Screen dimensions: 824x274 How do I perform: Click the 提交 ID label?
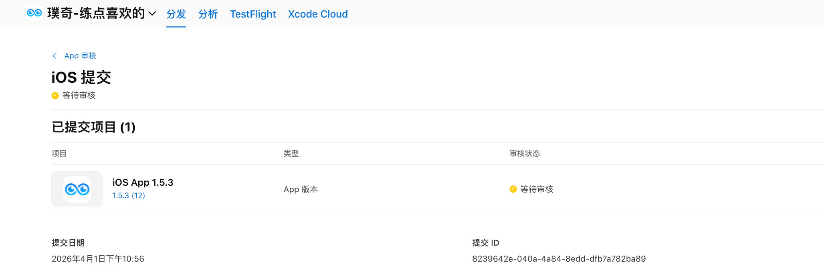pos(486,243)
